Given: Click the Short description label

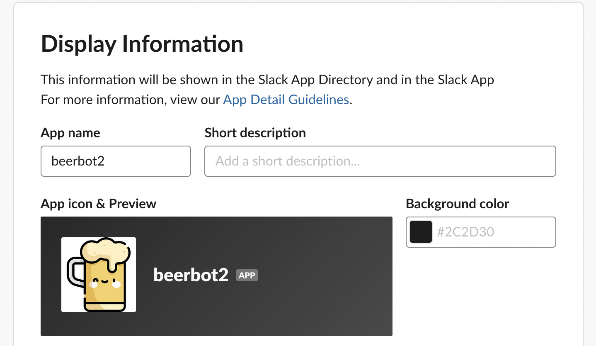Looking at the screenshot, I should click(x=255, y=133).
